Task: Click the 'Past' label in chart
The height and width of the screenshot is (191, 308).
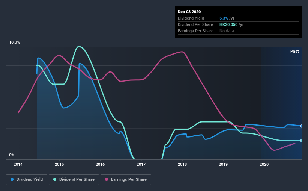Action: tap(294, 51)
